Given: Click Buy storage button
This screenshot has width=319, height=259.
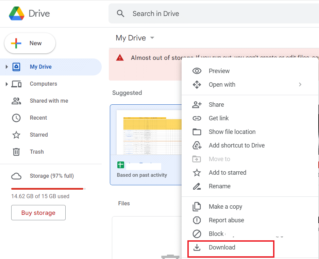Looking at the screenshot, I should click(x=38, y=213).
